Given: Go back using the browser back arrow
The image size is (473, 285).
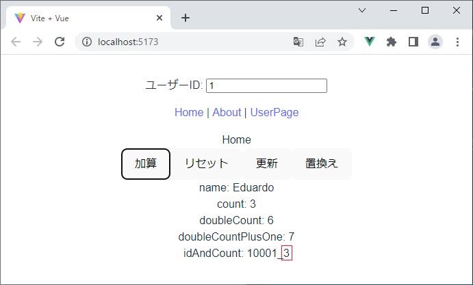Looking at the screenshot, I should coord(16,42).
